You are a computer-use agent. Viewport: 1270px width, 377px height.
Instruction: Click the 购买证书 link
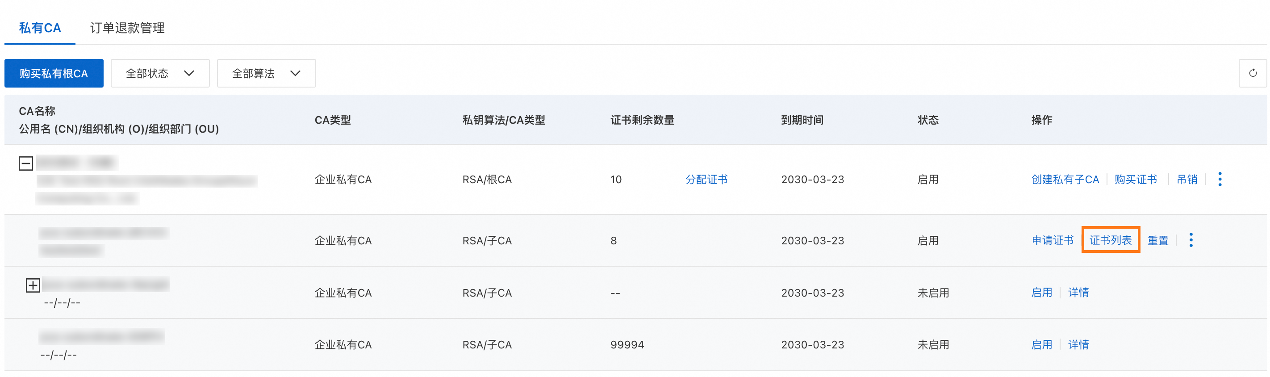[x=1136, y=180]
